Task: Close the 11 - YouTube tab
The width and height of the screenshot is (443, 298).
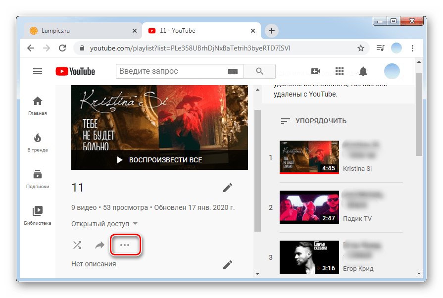Action: [253, 31]
